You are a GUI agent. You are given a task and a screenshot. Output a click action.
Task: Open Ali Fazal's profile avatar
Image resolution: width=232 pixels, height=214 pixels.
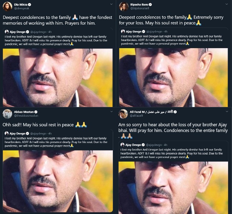pos(123,114)
